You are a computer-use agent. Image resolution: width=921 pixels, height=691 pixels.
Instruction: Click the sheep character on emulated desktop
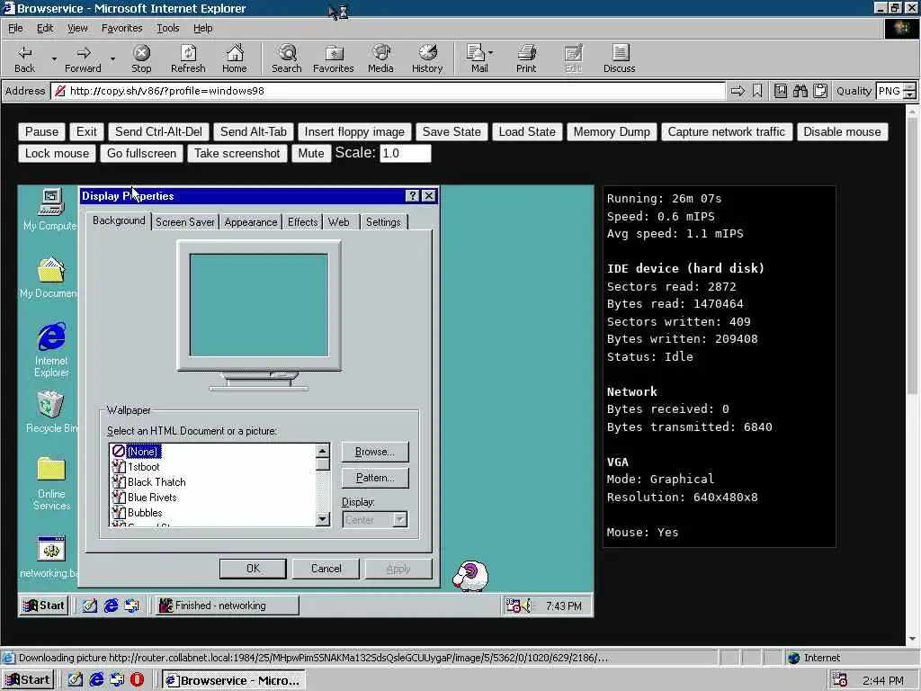click(469, 576)
